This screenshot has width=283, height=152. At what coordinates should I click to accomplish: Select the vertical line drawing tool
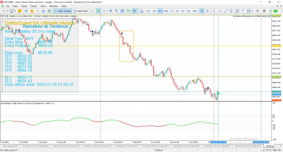coord(214,11)
